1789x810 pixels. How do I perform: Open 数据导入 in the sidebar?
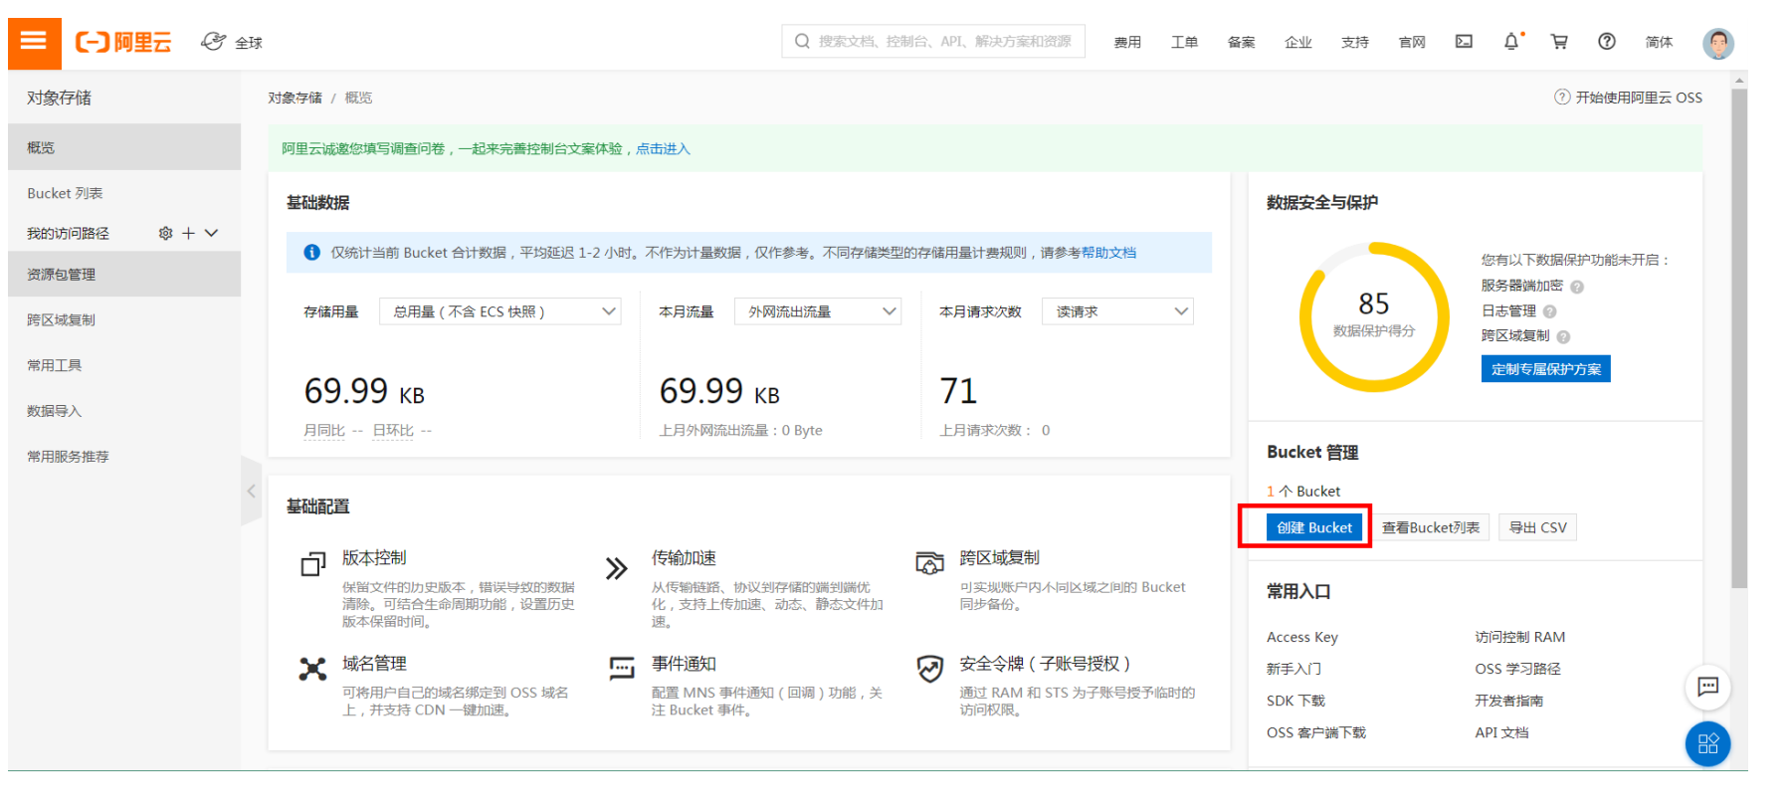point(124,411)
